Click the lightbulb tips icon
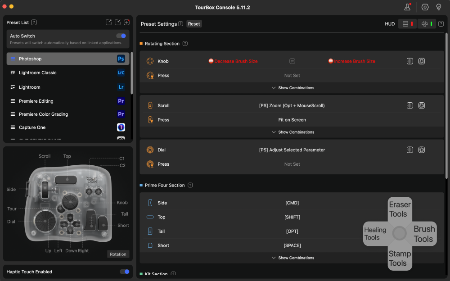This screenshot has height=281, width=450. tap(439, 7)
